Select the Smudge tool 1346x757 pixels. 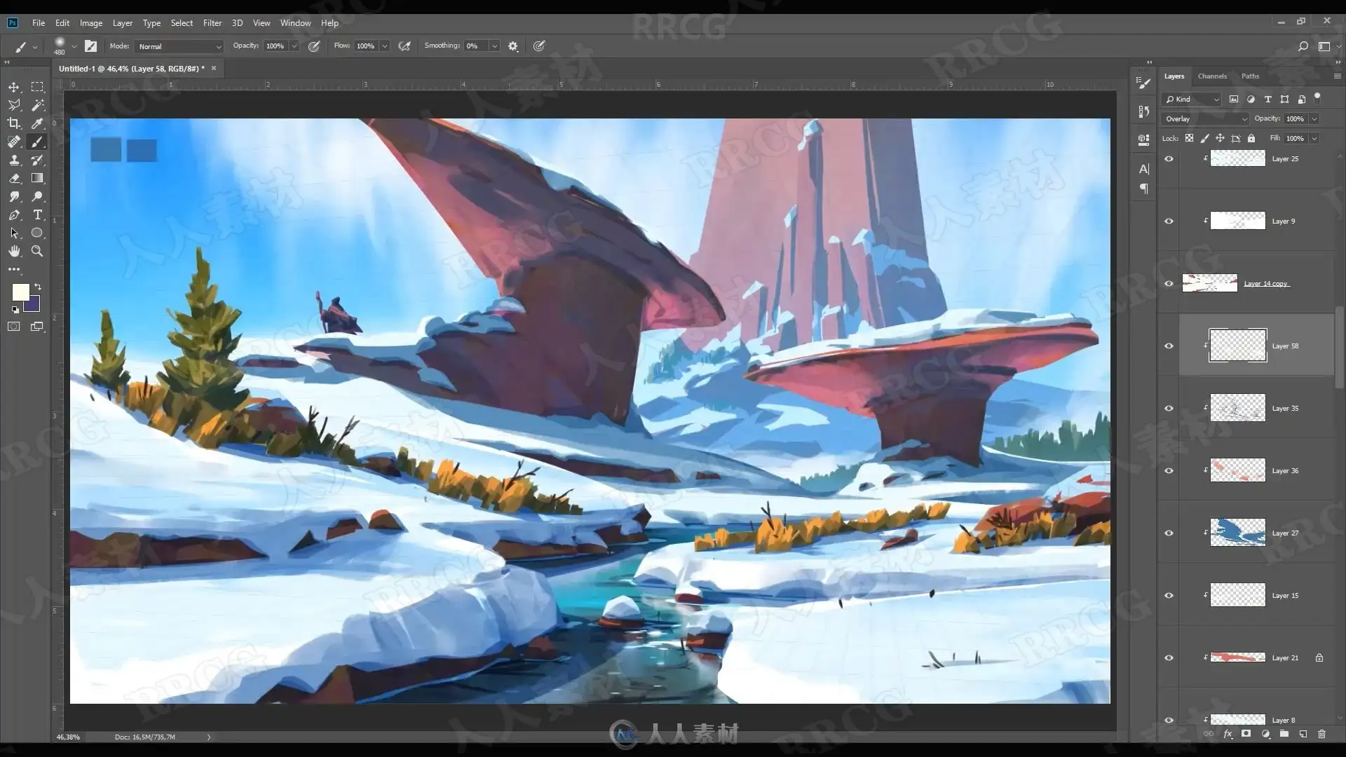[14, 197]
